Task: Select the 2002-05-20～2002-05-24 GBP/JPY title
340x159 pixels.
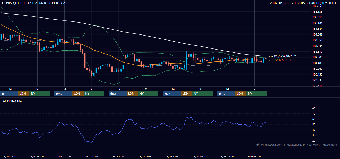Action: tap(304, 3)
